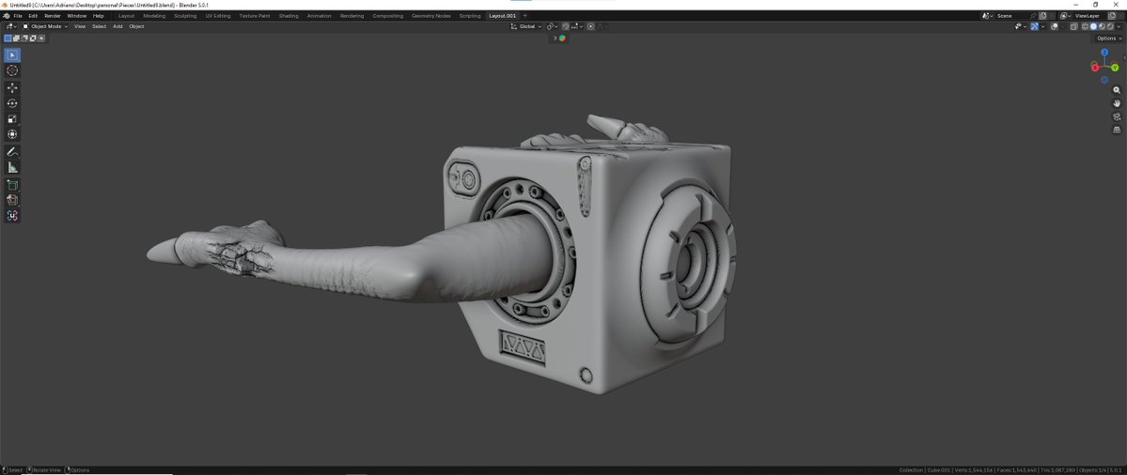Viewport: 1127px width, 475px height.
Task: Choose the Move tool in the toolbar
Action: click(x=12, y=87)
